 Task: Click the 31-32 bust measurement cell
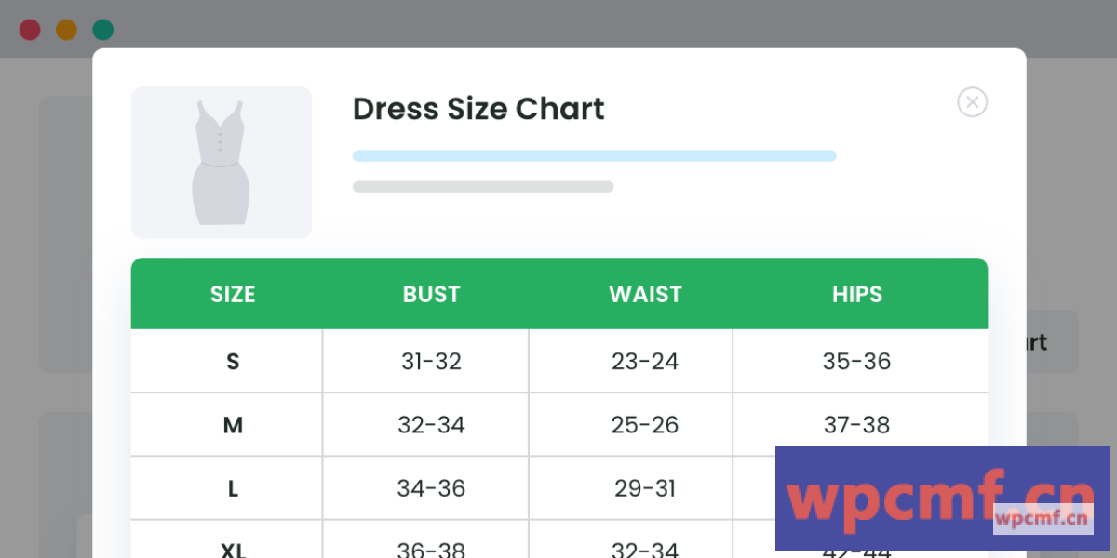[431, 361]
